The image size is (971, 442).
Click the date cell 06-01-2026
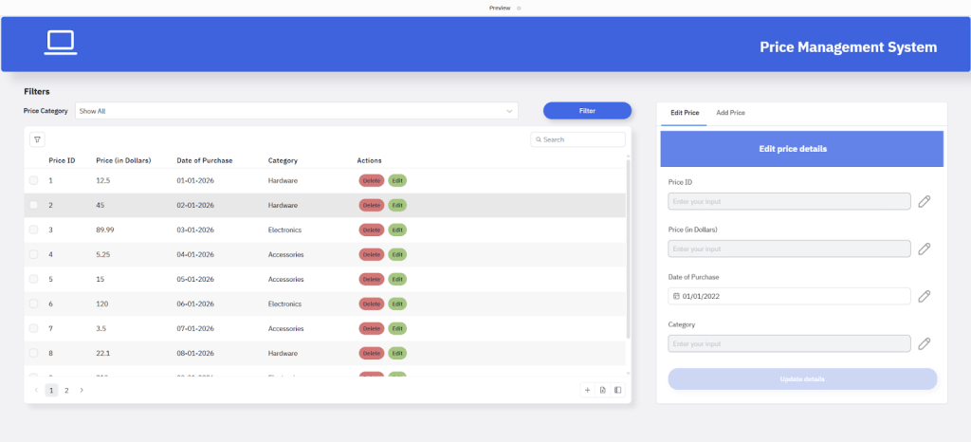(x=195, y=304)
